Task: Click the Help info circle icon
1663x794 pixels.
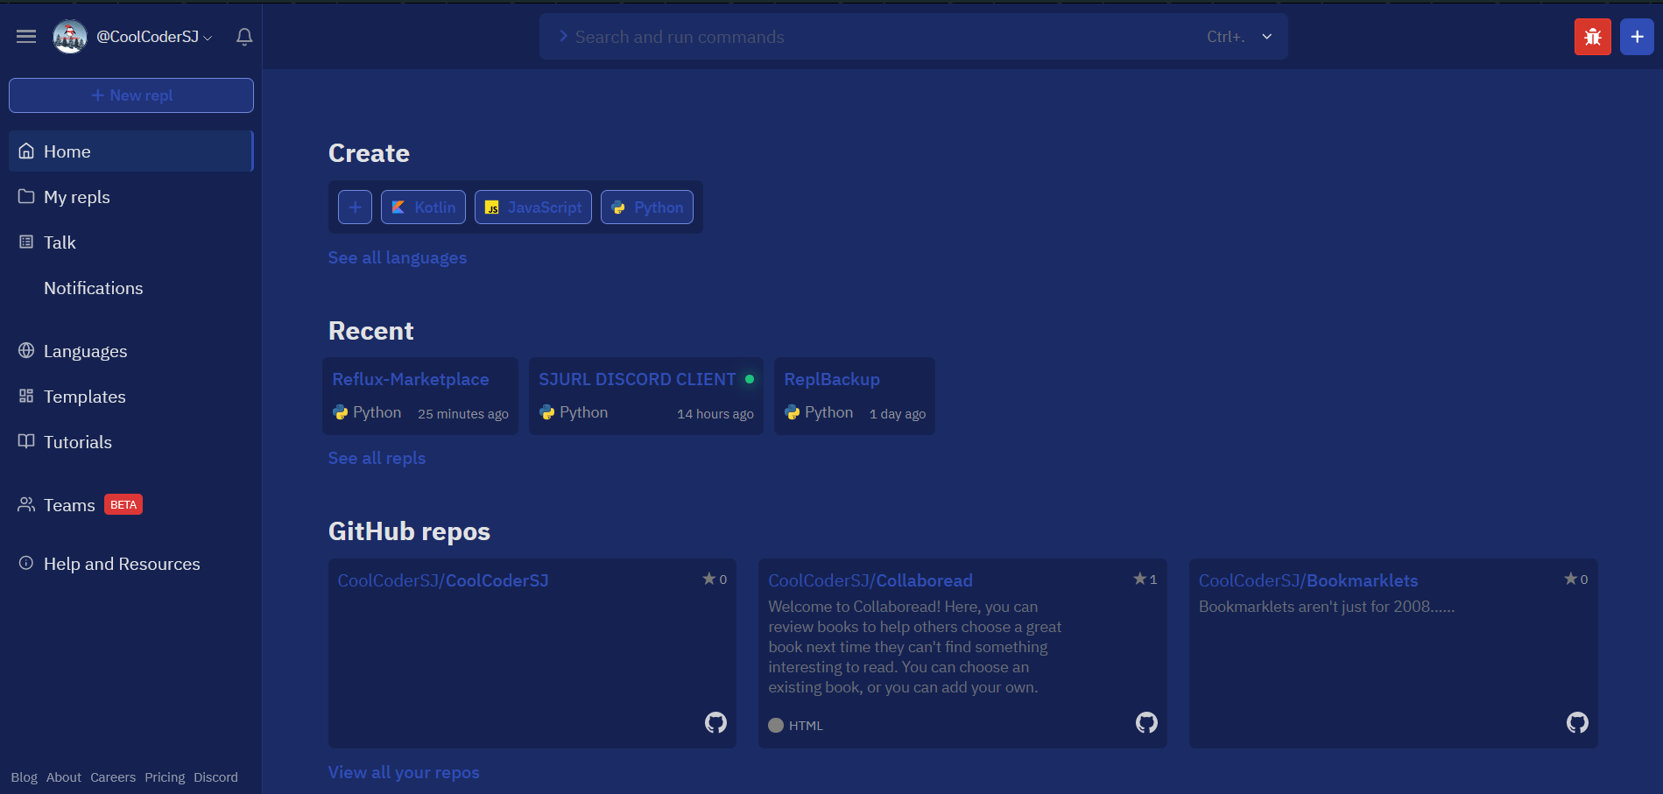Action: (x=26, y=563)
